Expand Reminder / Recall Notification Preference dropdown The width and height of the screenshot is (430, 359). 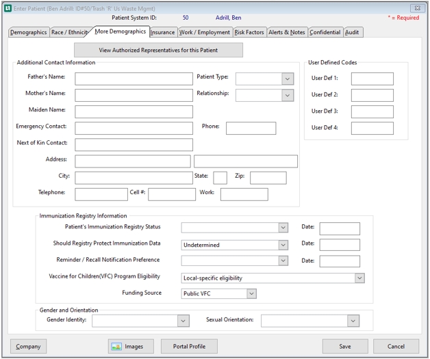tap(283, 261)
